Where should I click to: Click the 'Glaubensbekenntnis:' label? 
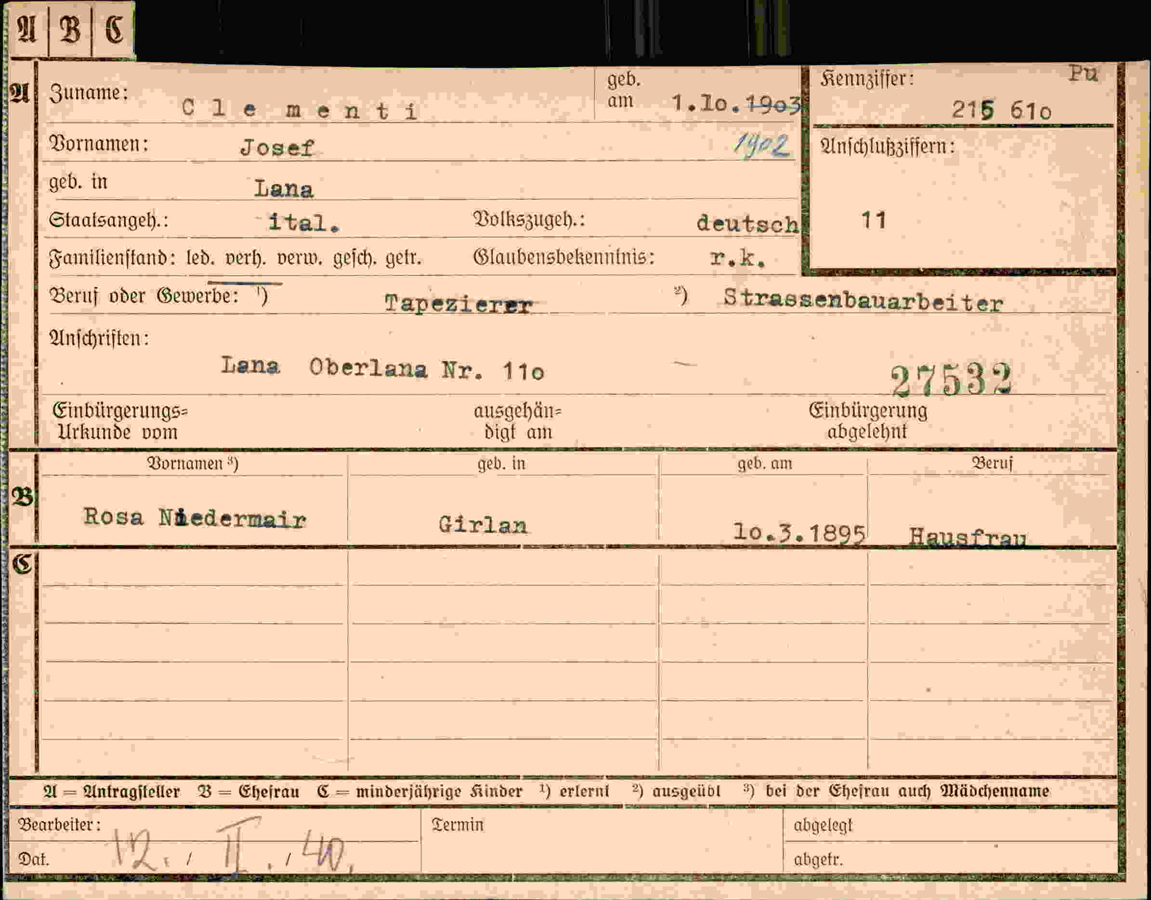tap(564, 257)
